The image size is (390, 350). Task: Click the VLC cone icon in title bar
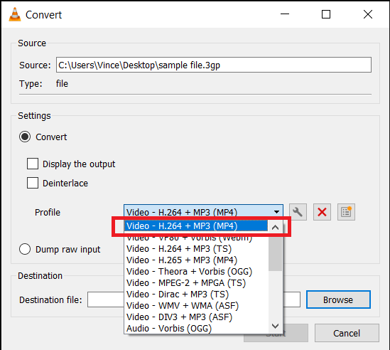pos(15,14)
